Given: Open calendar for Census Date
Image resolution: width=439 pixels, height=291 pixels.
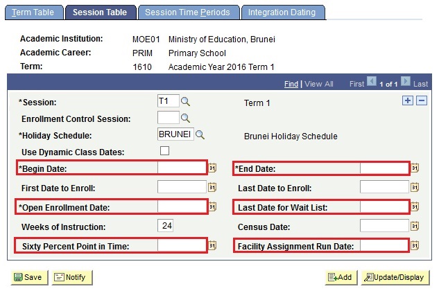Looking at the screenshot, I should click(x=415, y=226).
